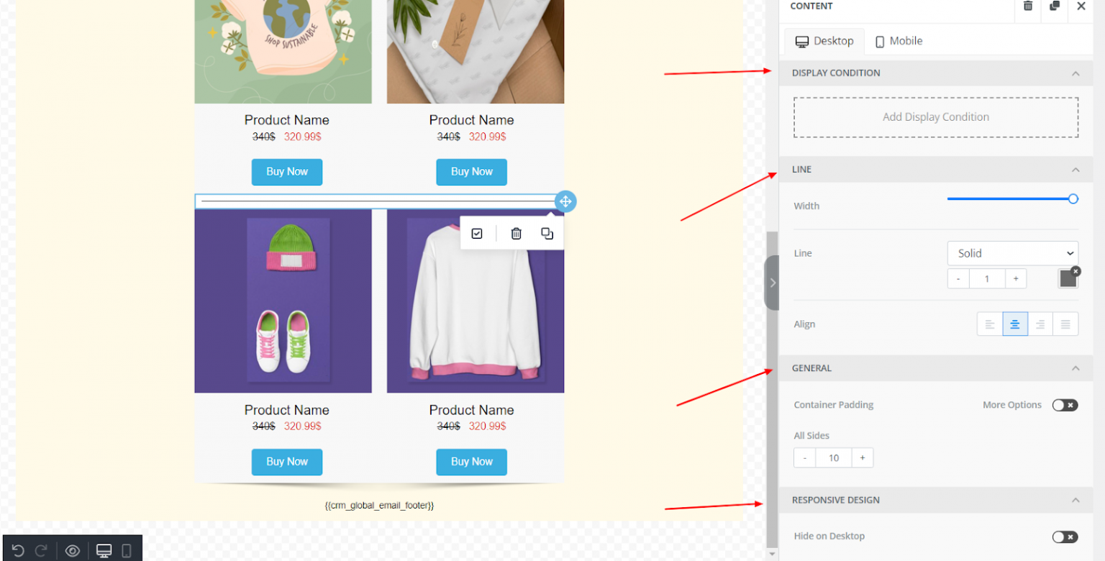Select mobile preview icon in bottom bar

point(127,549)
